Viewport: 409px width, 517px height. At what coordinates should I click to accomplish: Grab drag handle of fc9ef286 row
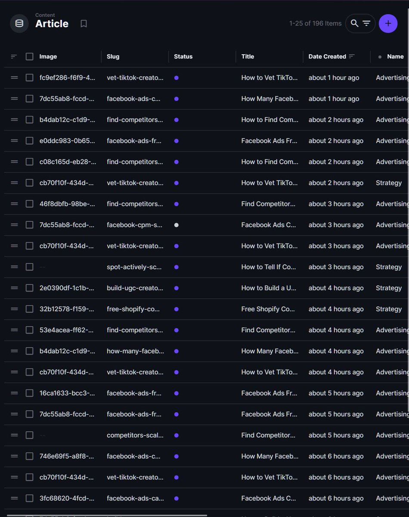14,78
